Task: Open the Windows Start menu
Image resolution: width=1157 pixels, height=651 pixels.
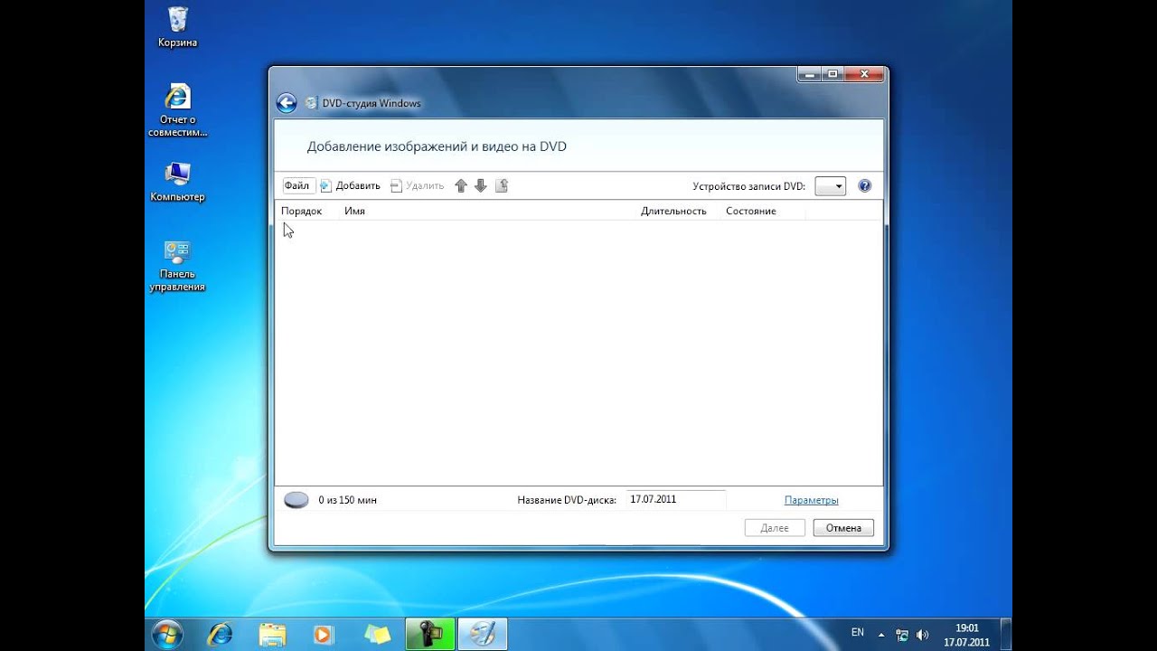Action: 168,634
